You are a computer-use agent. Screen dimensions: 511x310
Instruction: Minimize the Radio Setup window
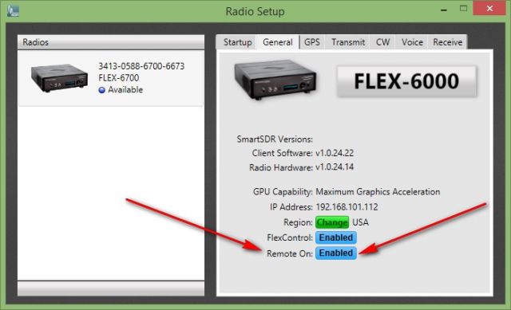point(444,10)
